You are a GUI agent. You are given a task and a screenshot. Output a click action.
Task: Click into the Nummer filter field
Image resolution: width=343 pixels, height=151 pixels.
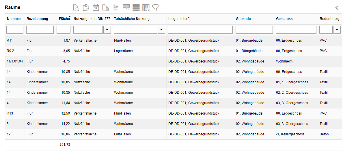click(15, 30)
